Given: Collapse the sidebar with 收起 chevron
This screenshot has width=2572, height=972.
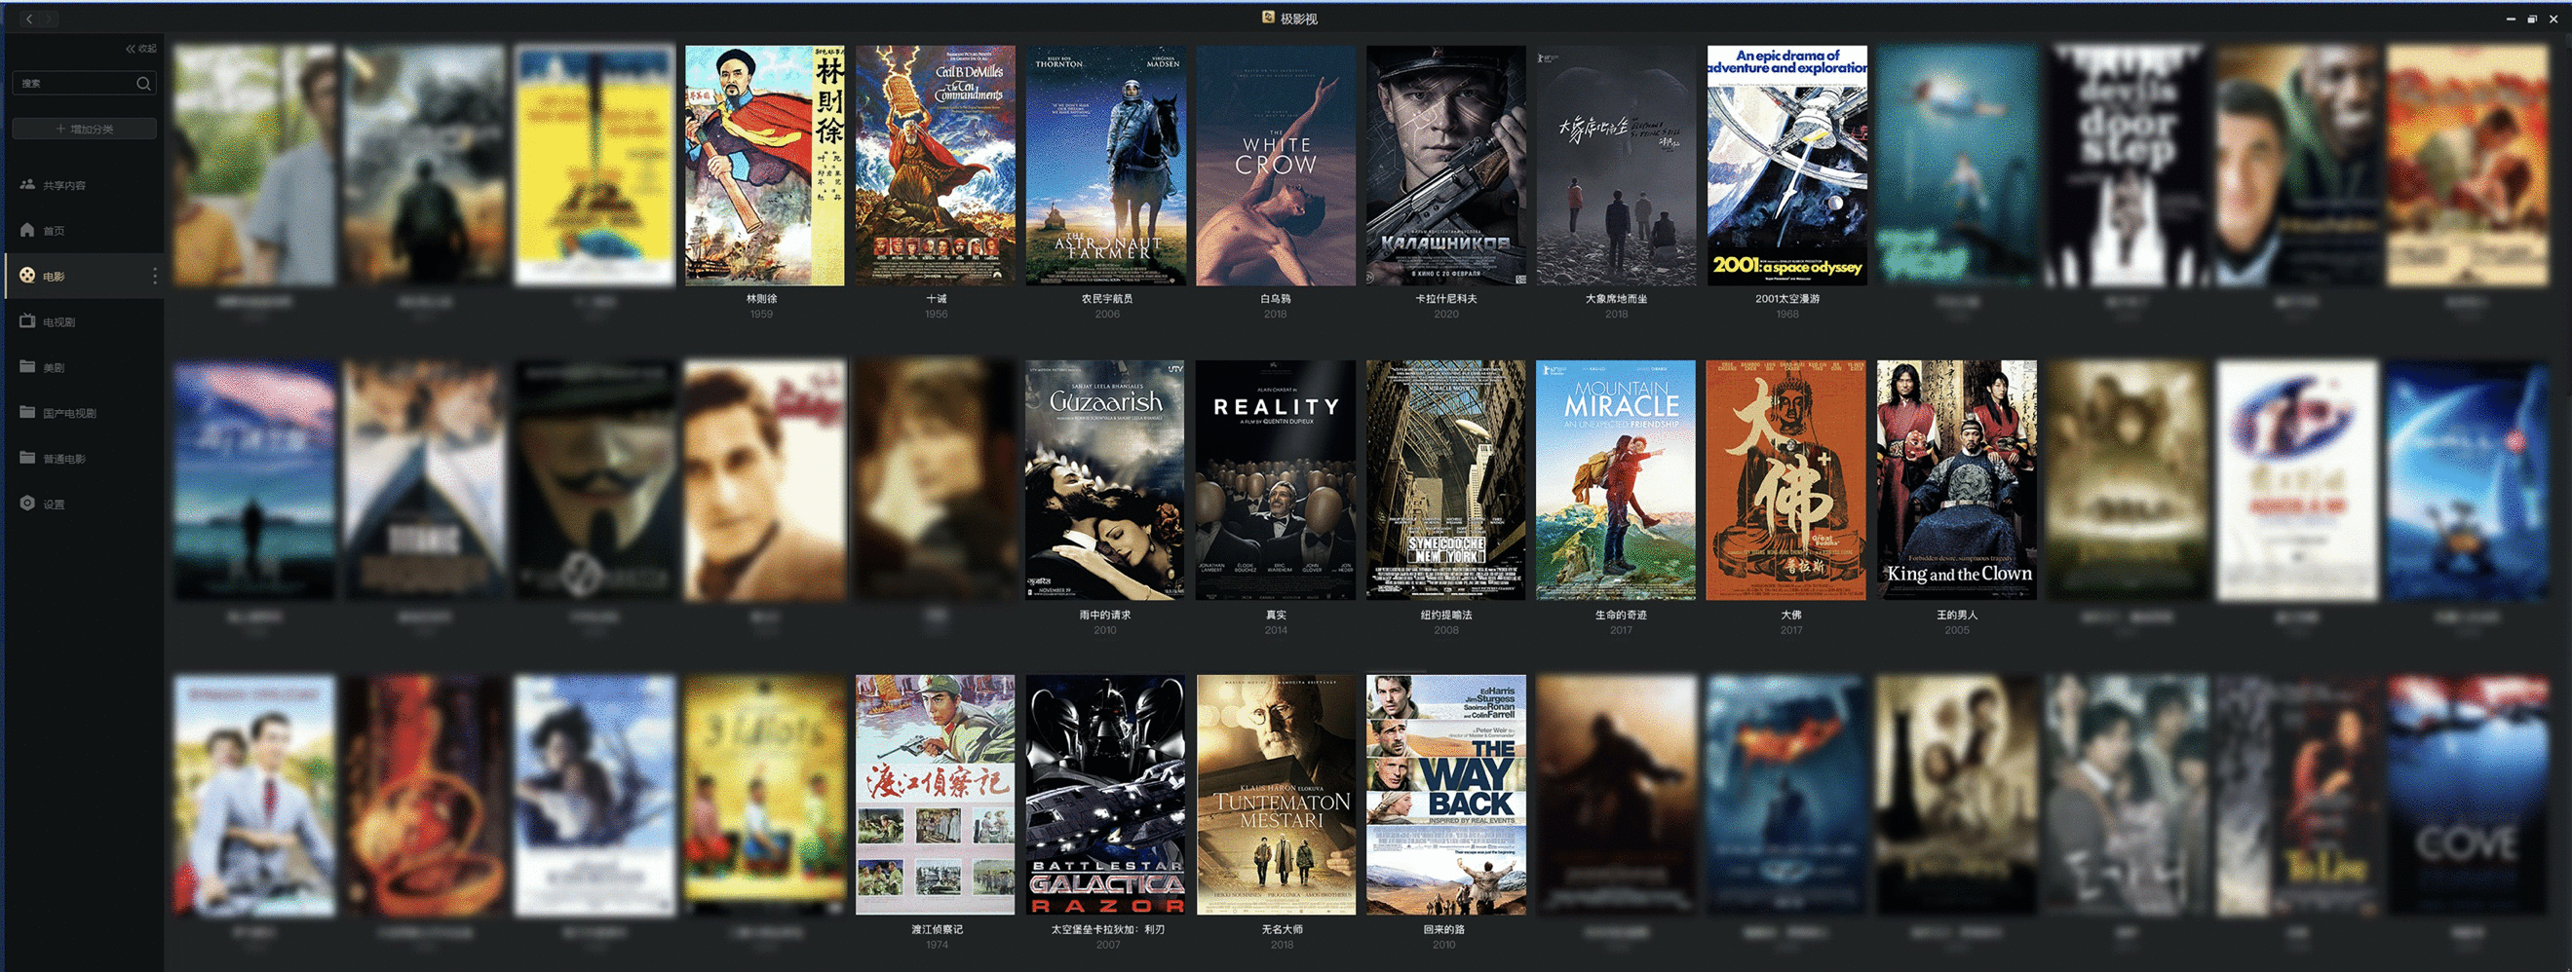Looking at the screenshot, I should (x=139, y=48).
